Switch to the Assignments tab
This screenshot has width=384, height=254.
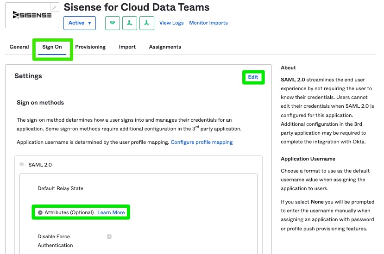165,47
